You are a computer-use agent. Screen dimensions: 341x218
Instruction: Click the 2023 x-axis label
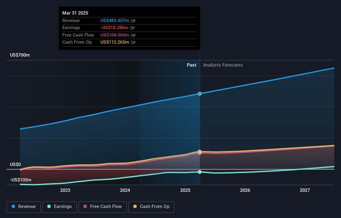point(65,191)
